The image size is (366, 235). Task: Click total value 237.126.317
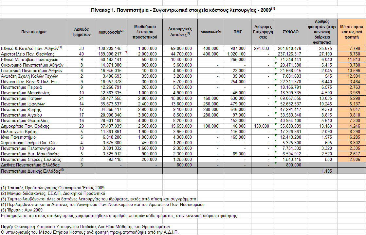coord(291,54)
